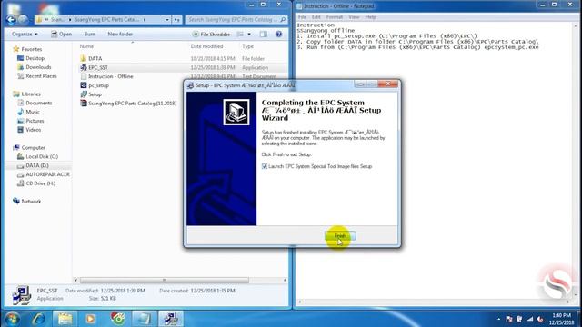Select AUTOREPAIR ACER drive
This screenshot has width=582, height=327.
47,174
